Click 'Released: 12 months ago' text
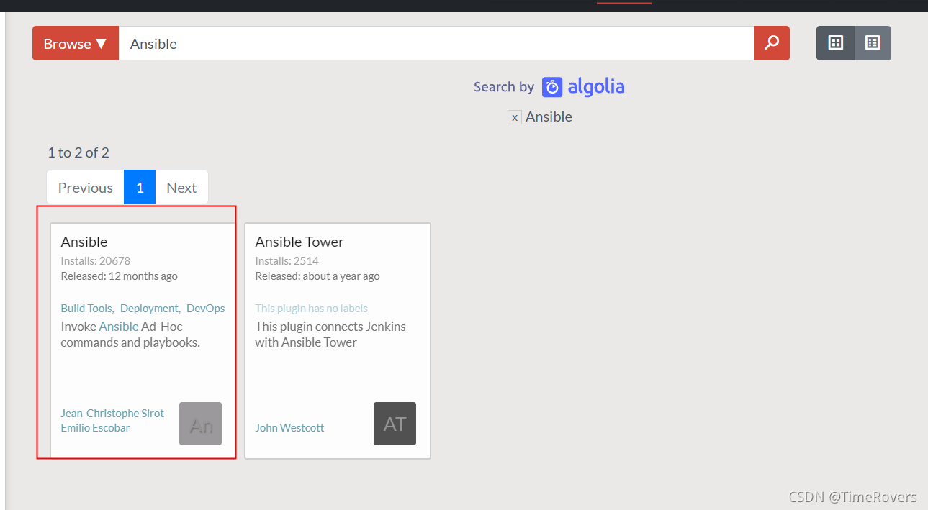This screenshot has width=928, height=510. (119, 276)
